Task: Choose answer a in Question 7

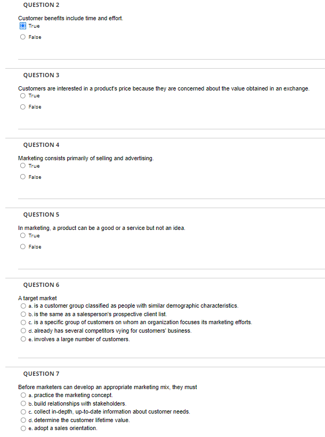Action: [22, 395]
